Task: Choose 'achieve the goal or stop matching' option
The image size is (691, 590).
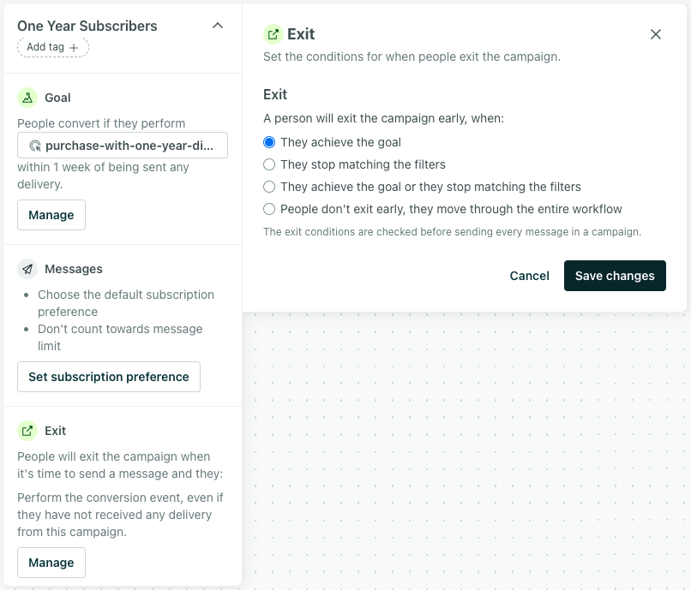Action: [x=269, y=187]
